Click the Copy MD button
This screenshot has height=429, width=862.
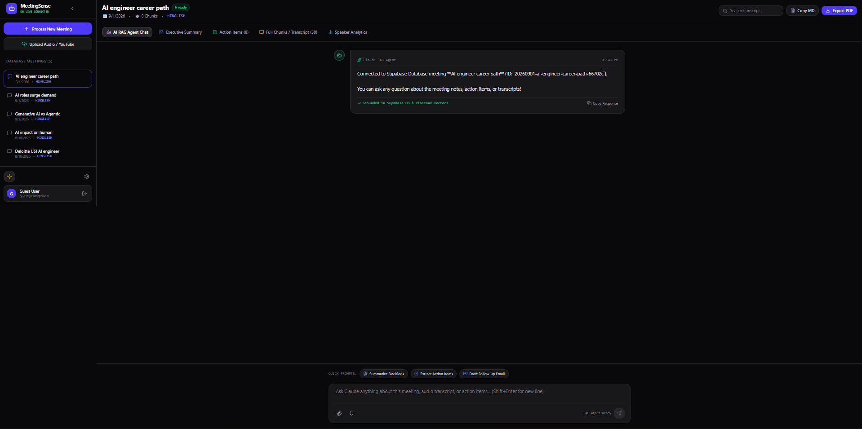click(x=802, y=10)
